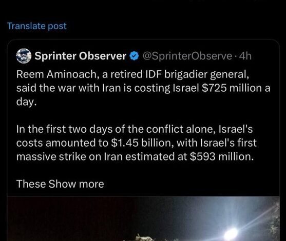
Task: Open the night sky photo attachment
Action: coord(143,218)
